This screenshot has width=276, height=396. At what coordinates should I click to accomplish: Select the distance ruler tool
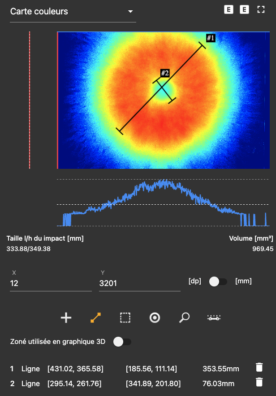point(213,318)
